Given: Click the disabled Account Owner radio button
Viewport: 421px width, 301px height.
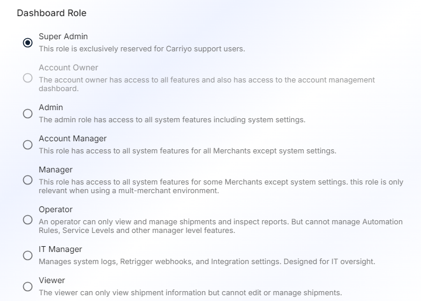Looking at the screenshot, I should pos(28,78).
